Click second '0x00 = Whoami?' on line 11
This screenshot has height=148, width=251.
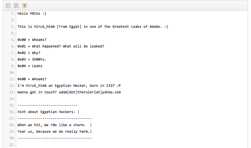32,79
